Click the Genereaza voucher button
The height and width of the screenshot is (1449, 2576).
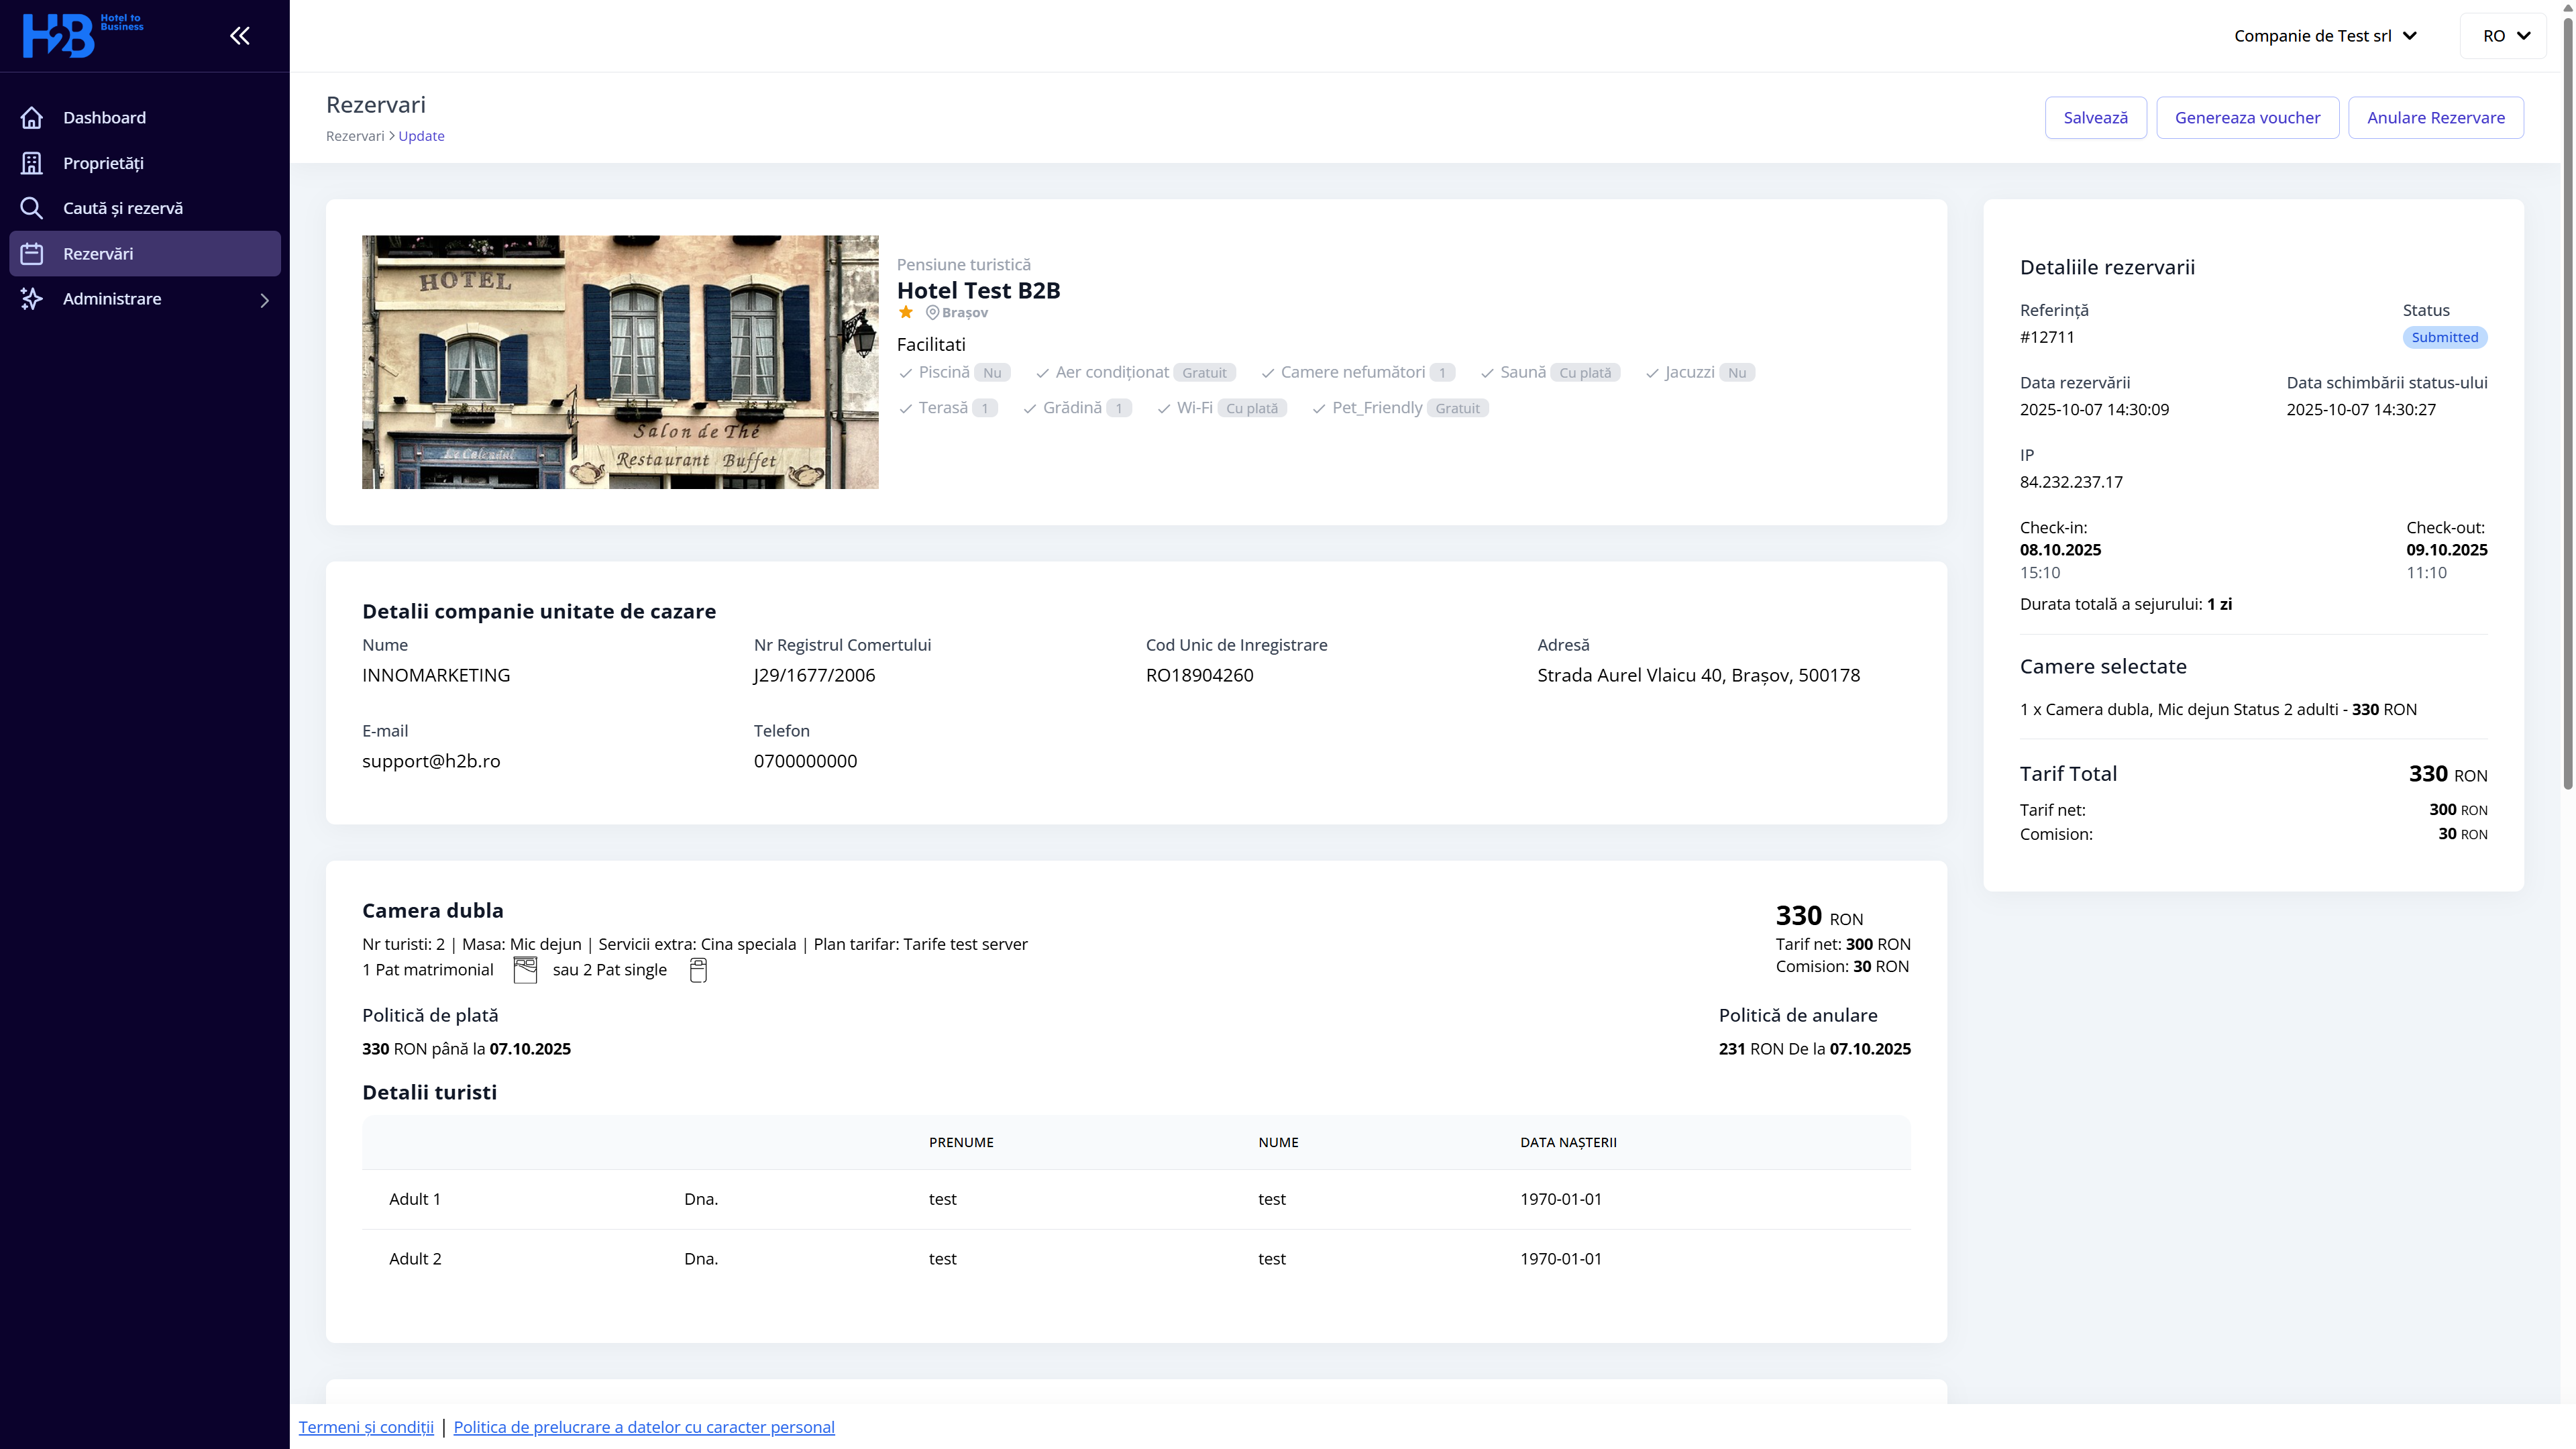2247,118
